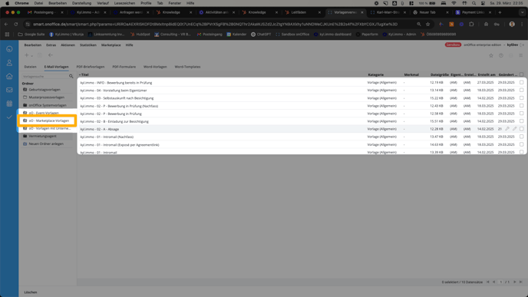Click the help question mark icon
This screenshot has height=297, width=528.
point(501,55)
